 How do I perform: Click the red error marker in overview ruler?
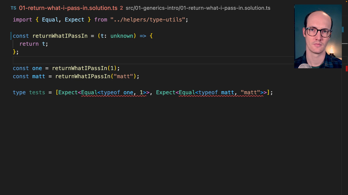346,69
